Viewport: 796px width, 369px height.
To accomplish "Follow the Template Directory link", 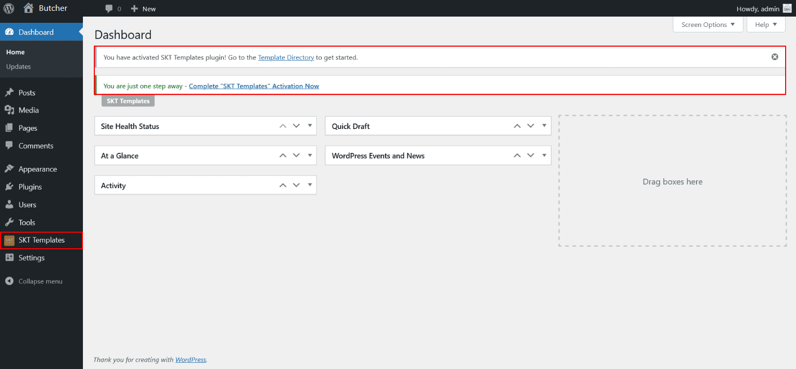I will 286,58.
